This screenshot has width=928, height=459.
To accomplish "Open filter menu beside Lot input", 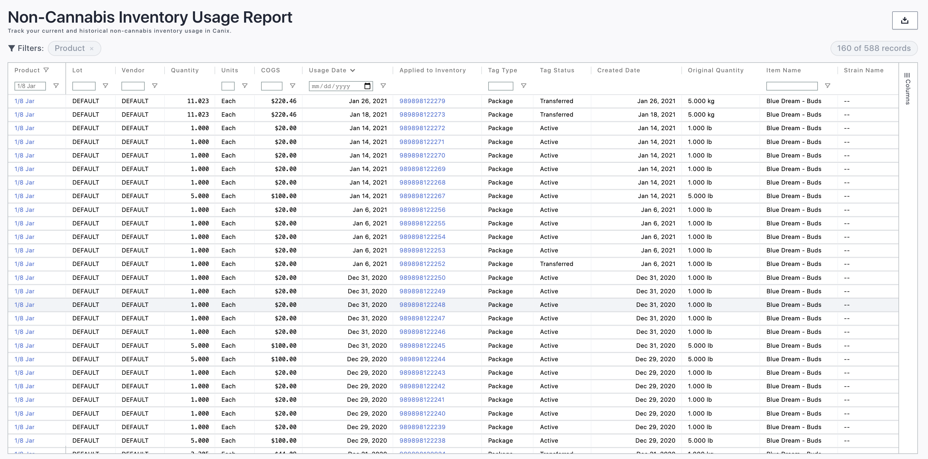I will 105,86.
